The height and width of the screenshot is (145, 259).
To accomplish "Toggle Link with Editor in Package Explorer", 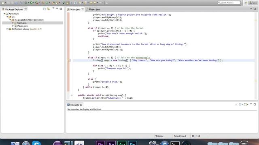I will [49, 9].
